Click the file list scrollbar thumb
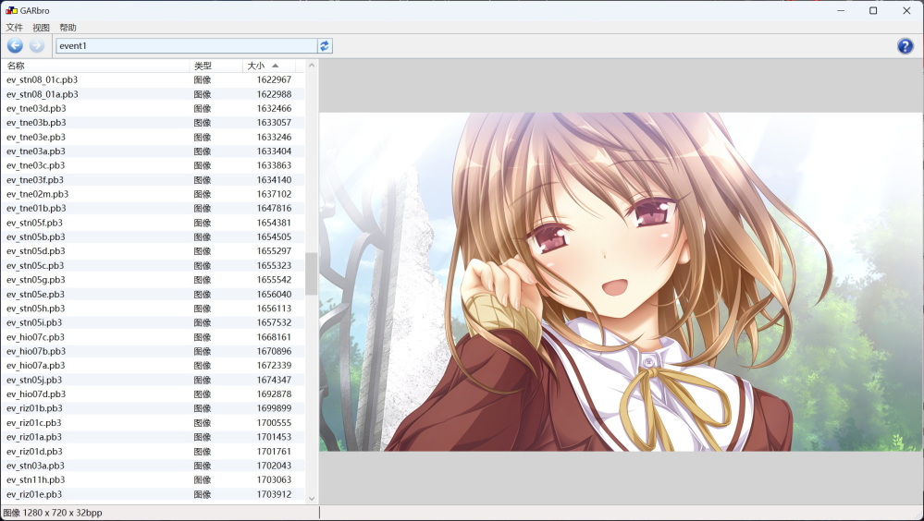The width and height of the screenshot is (924, 521). tap(312, 273)
